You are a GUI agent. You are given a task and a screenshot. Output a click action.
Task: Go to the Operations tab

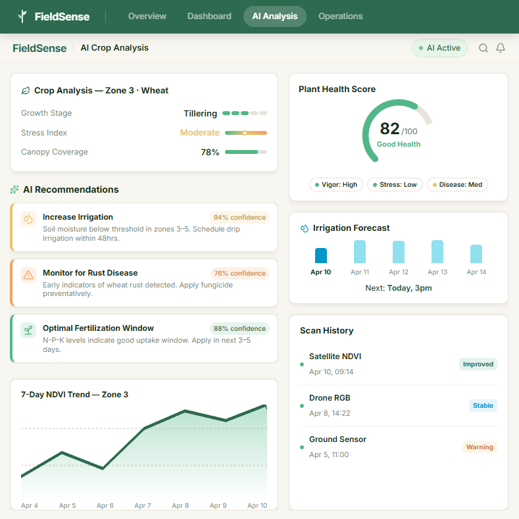[340, 16]
